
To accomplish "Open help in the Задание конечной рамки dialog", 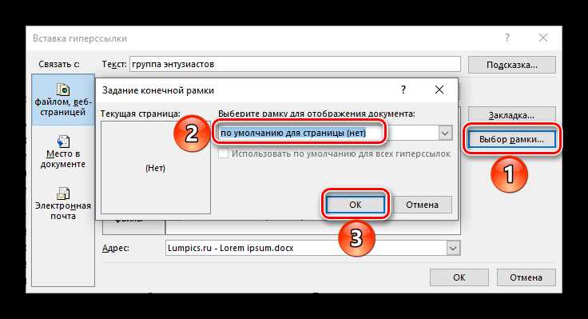I will (x=403, y=90).
